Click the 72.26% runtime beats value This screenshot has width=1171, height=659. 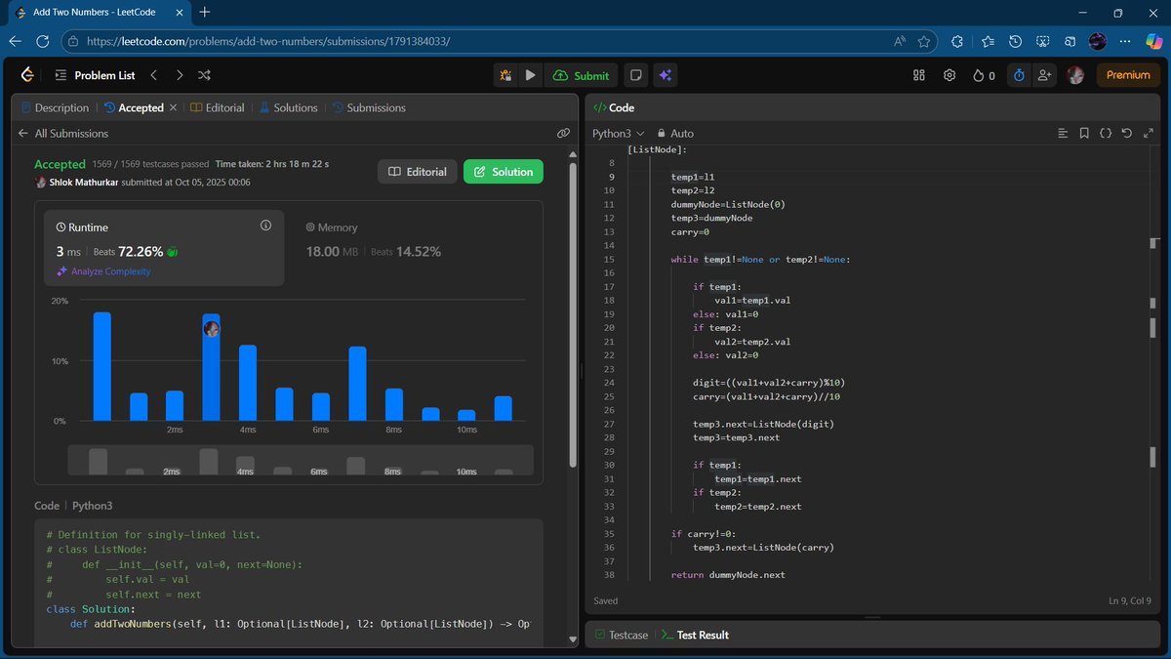click(142, 251)
